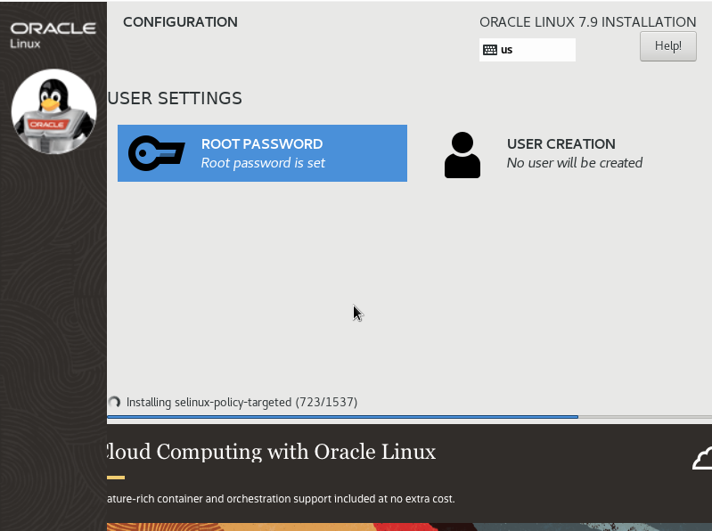Open the ROOT PASSWORD settings title

click(261, 143)
